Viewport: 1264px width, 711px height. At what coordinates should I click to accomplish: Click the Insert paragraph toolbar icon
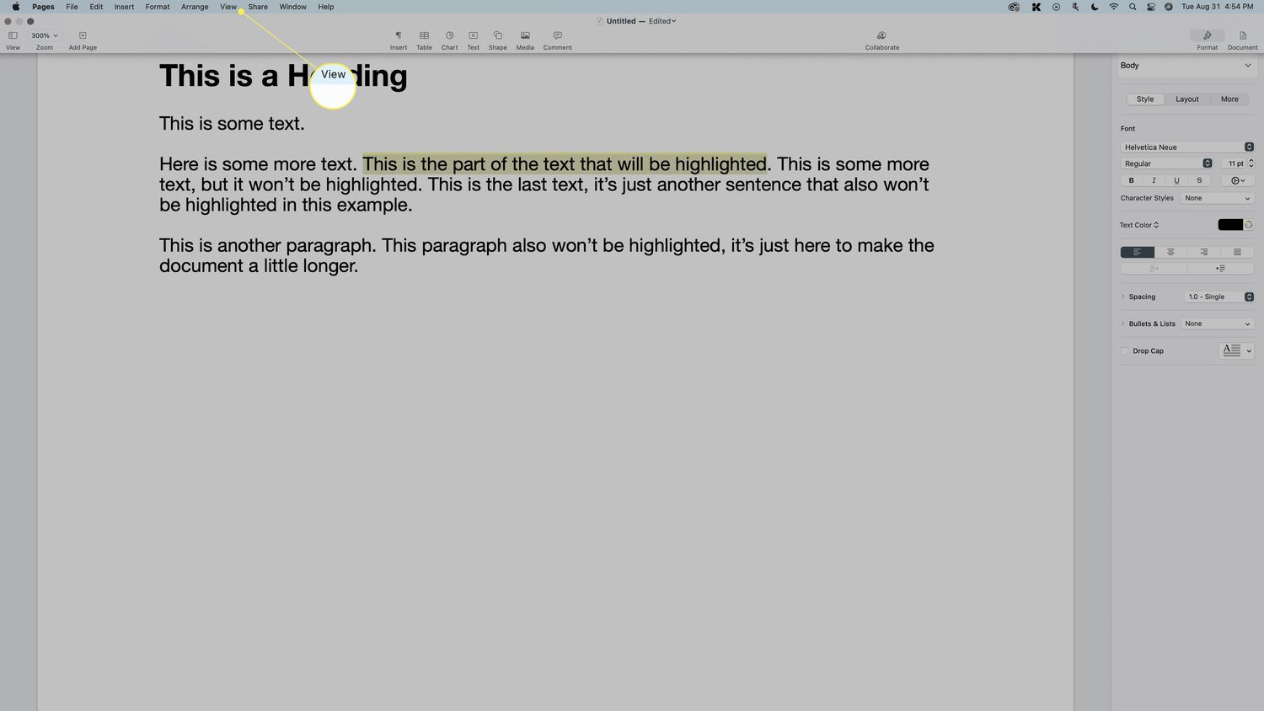399,36
